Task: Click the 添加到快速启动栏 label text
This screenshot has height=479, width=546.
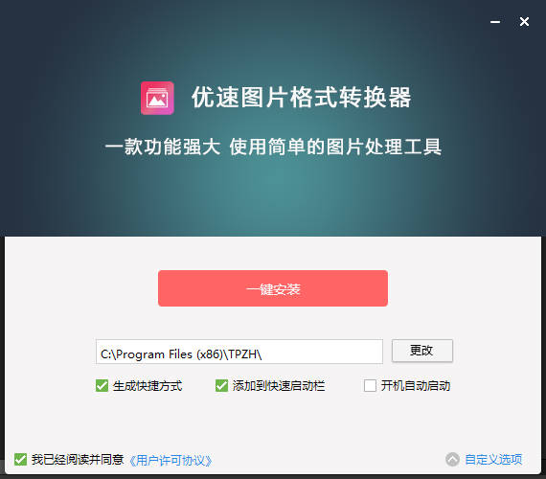Action: [x=278, y=386]
